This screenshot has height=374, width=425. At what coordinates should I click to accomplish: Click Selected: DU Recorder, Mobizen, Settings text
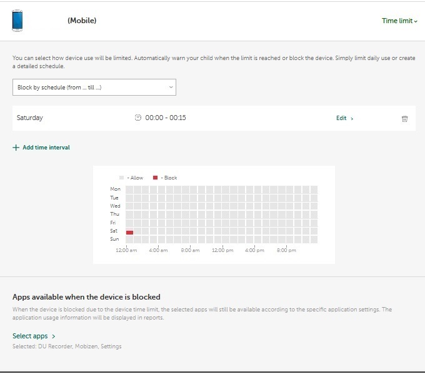click(67, 346)
